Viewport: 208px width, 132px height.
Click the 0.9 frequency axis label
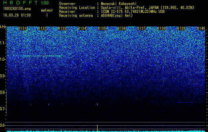point(3,76)
